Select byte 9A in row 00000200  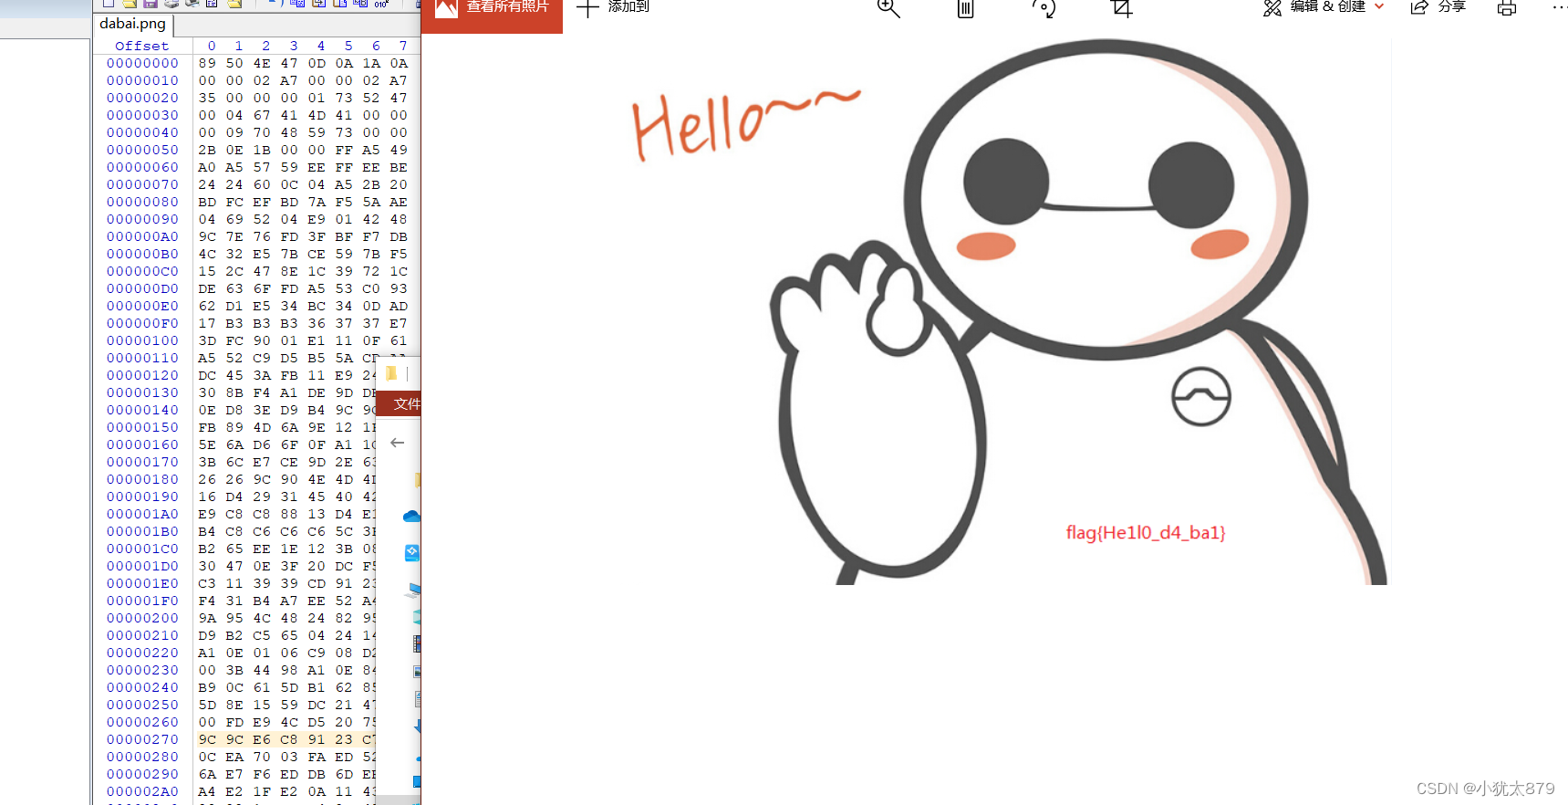click(x=208, y=618)
